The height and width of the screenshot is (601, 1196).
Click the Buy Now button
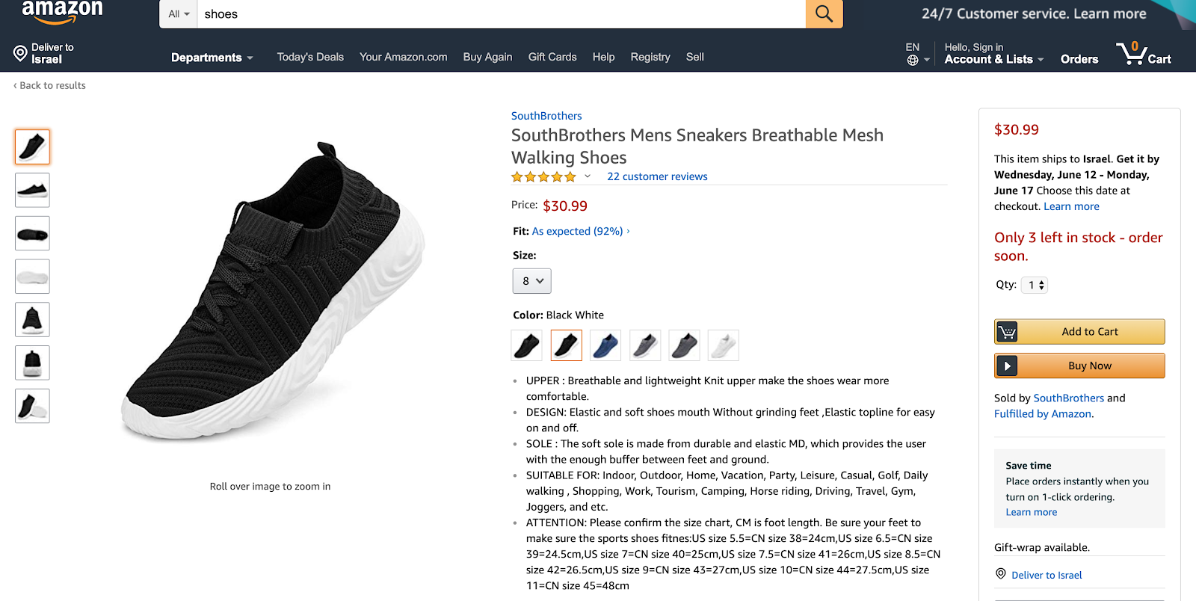click(1079, 366)
